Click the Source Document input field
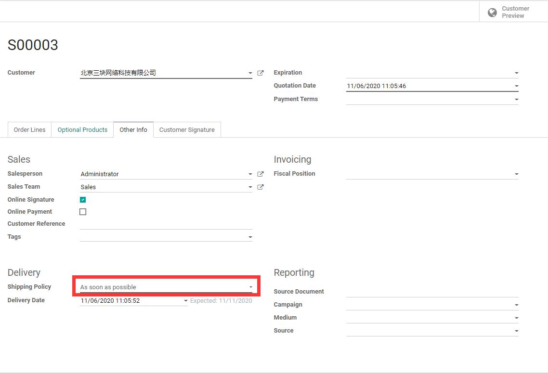This screenshot has height=373, width=548. coord(432,292)
